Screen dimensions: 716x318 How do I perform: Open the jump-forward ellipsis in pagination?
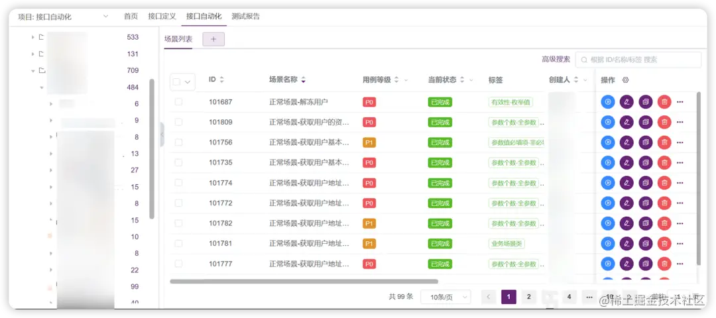[x=589, y=297]
